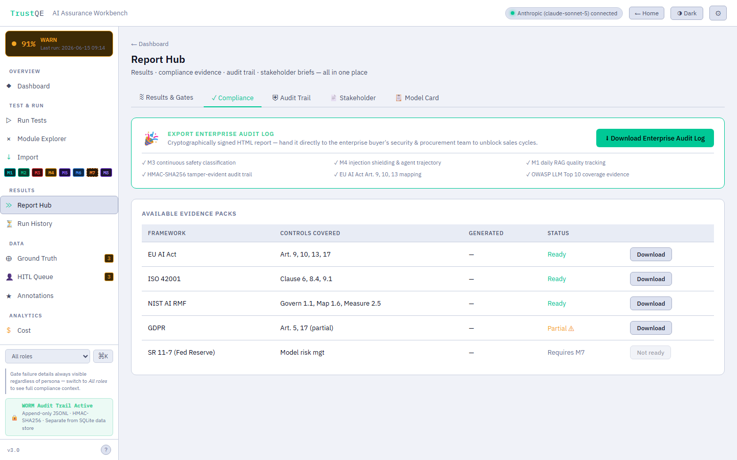The width and height of the screenshot is (737, 460).
Task: Click the Cost dollar icon
Action: pyautogui.click(x=9, y=331)
